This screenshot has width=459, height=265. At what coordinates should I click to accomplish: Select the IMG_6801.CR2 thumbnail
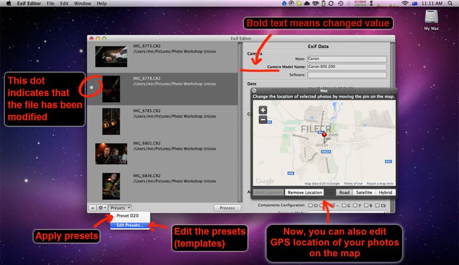pyautogui.click(x=111, y=154)
